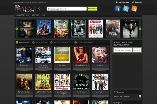Click the Avertissez-moi des nouveaux films heading

click(x=123, y=44)
